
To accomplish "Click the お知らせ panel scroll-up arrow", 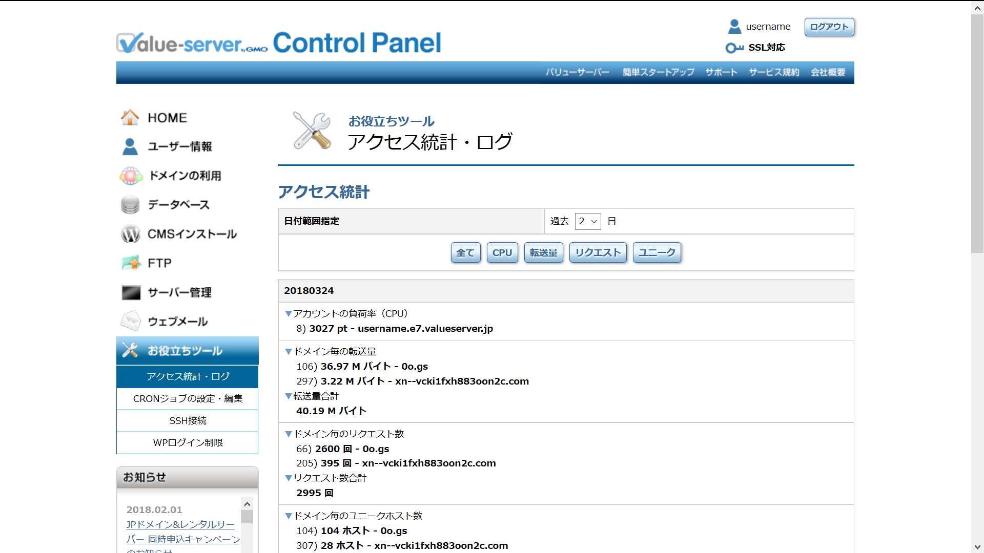I will 247,504.
